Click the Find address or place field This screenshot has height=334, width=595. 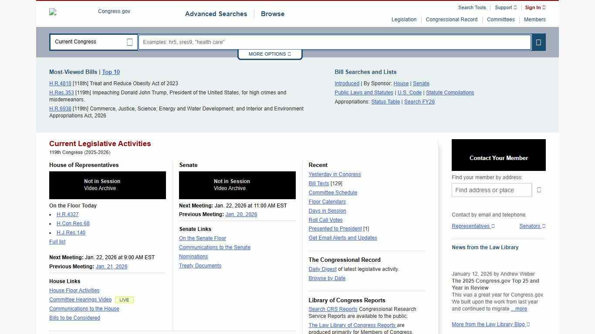[491, 190]
